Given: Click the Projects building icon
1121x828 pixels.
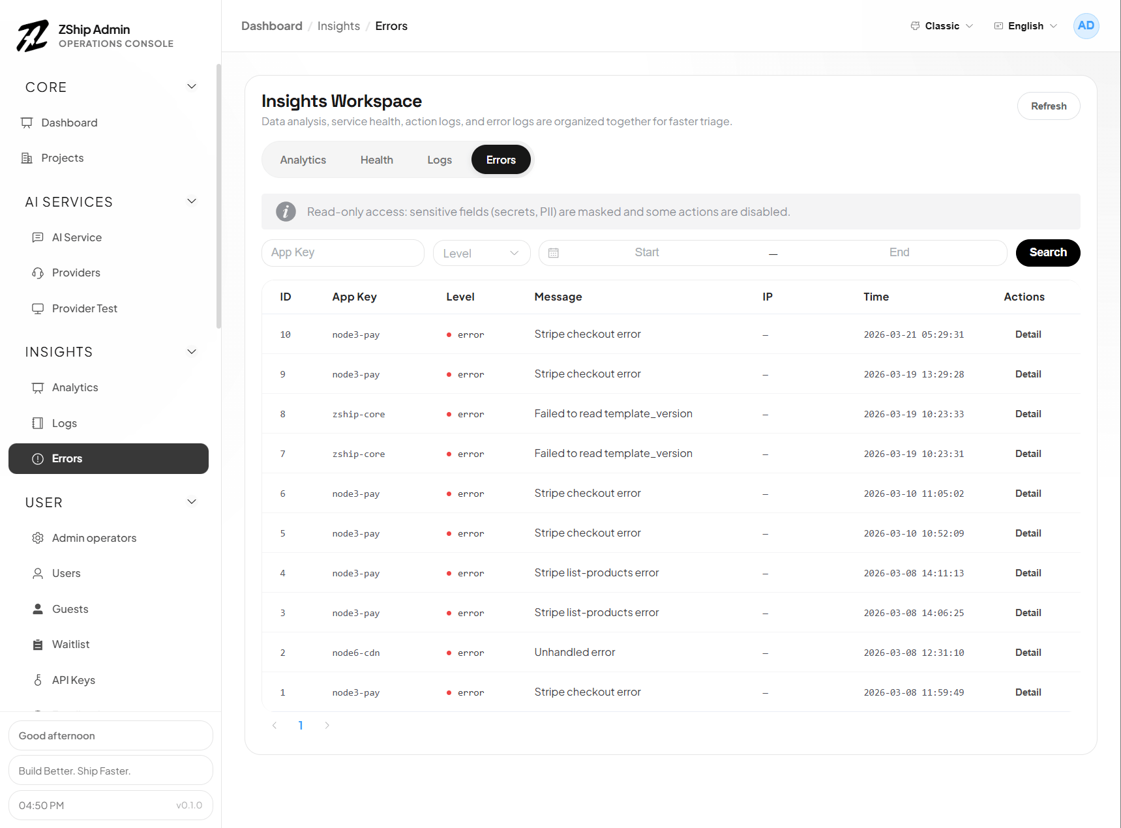Looking at the screenshot, I should coord(27,158).
